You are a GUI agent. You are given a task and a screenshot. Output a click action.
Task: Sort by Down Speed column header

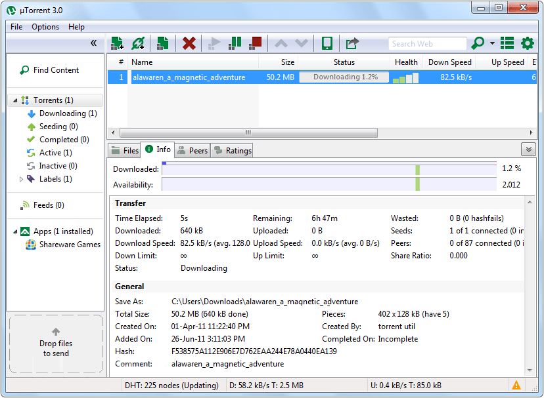449,62
